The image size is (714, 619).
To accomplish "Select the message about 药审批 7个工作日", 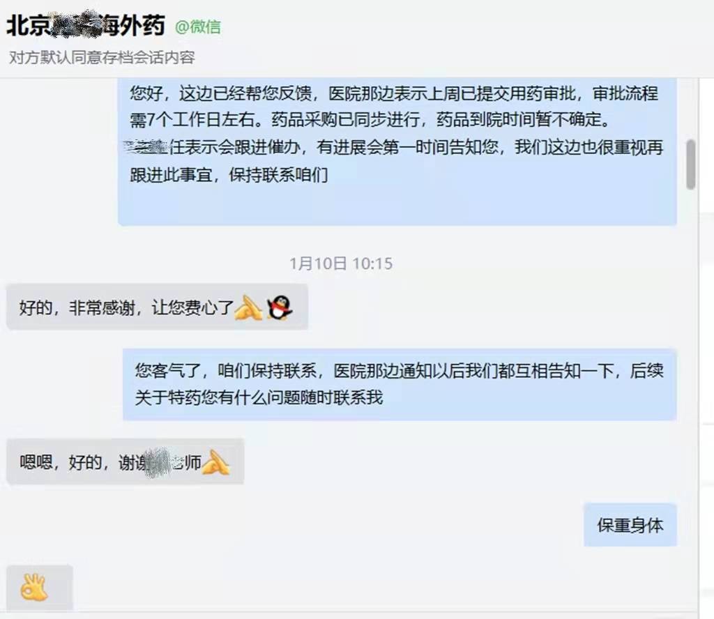I will pos(397,151).
